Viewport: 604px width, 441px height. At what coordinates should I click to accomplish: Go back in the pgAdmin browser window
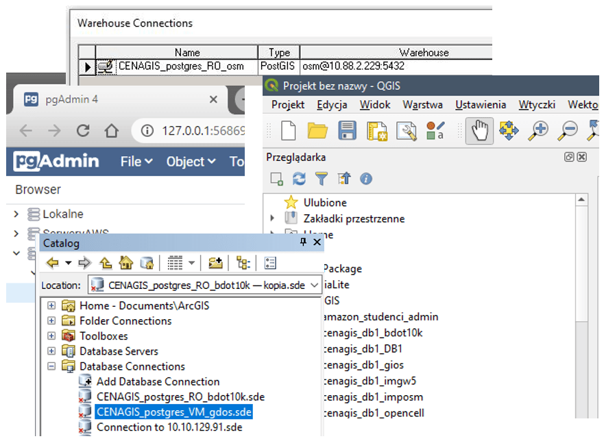pyautogui.click(x=26, y=131)
